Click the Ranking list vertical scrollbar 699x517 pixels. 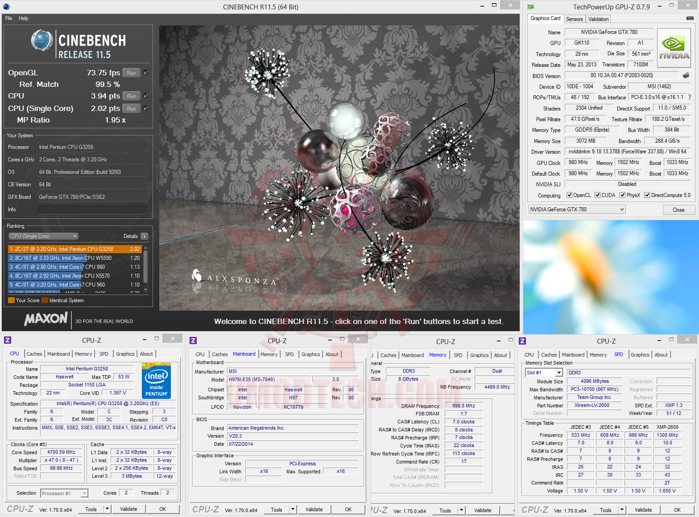coord(146,268)
